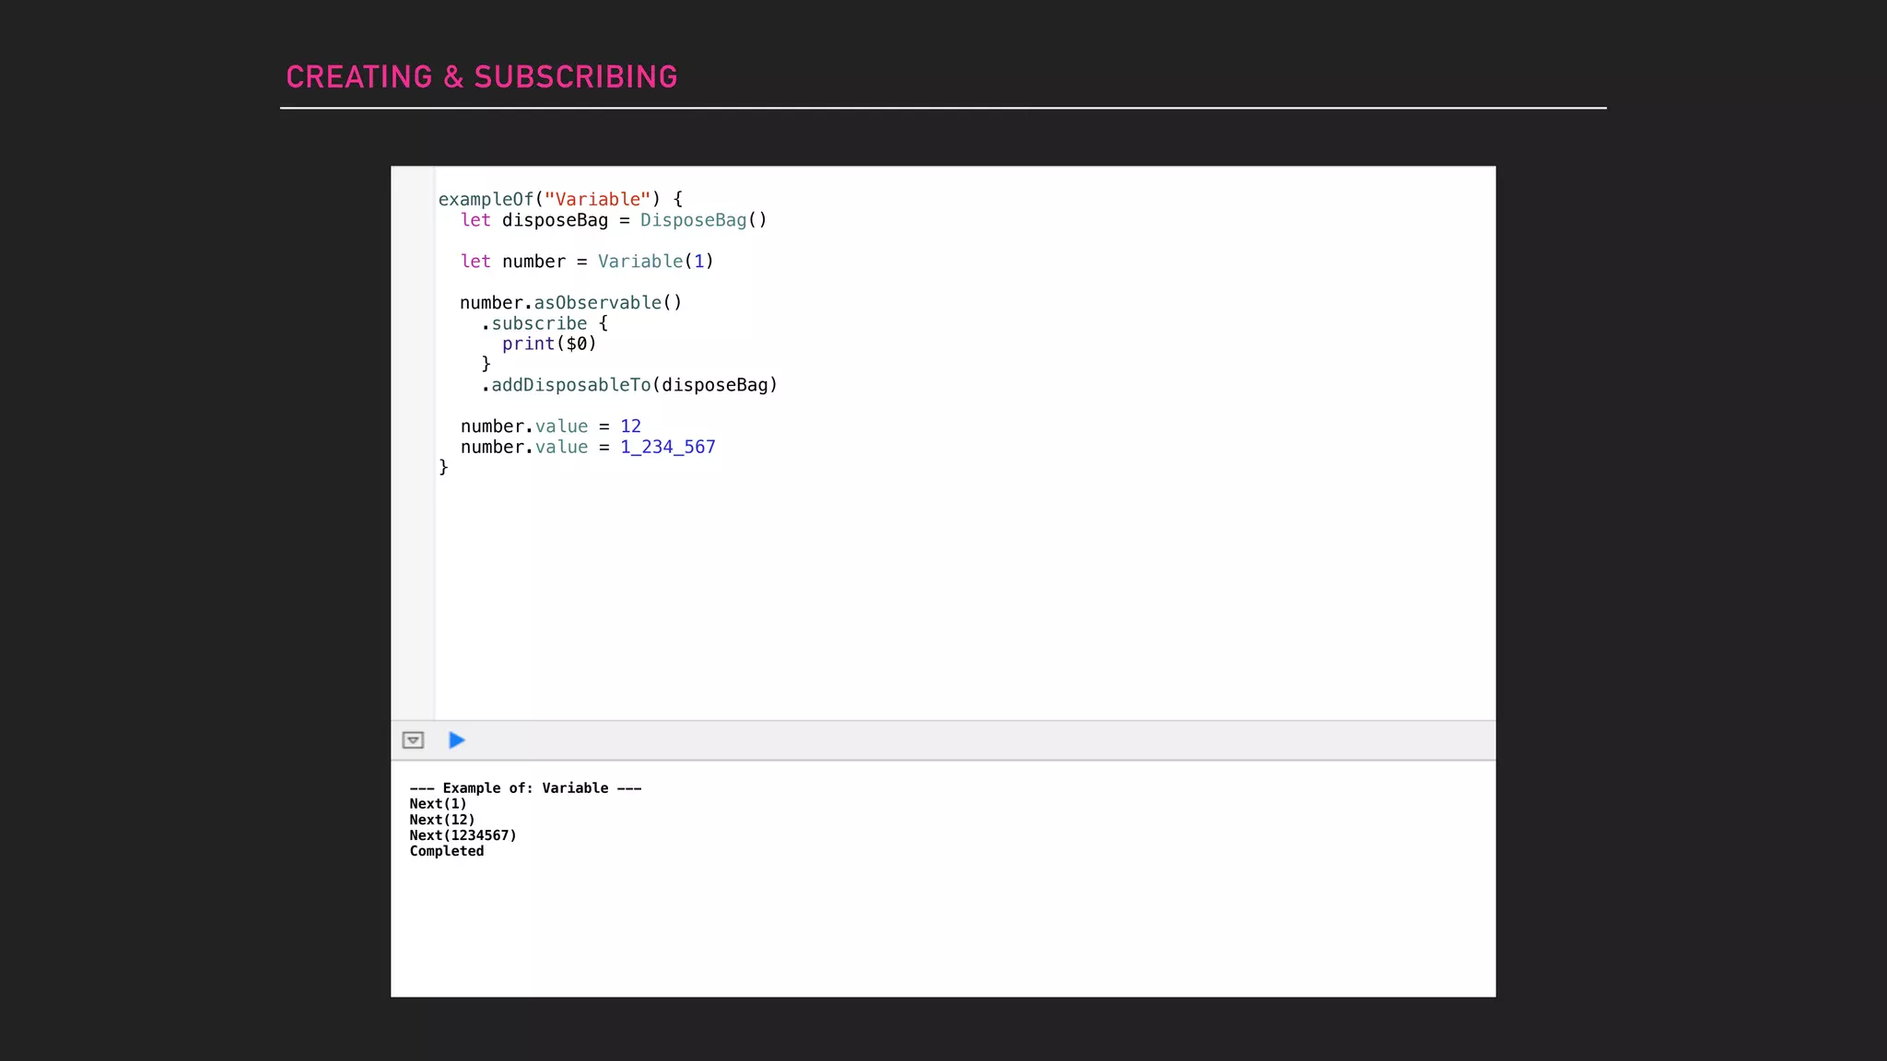Image resolution: width=1887 pixels, height=1061 pixels.
Task: Click Next(12) in console output
Action: [442, 820]
